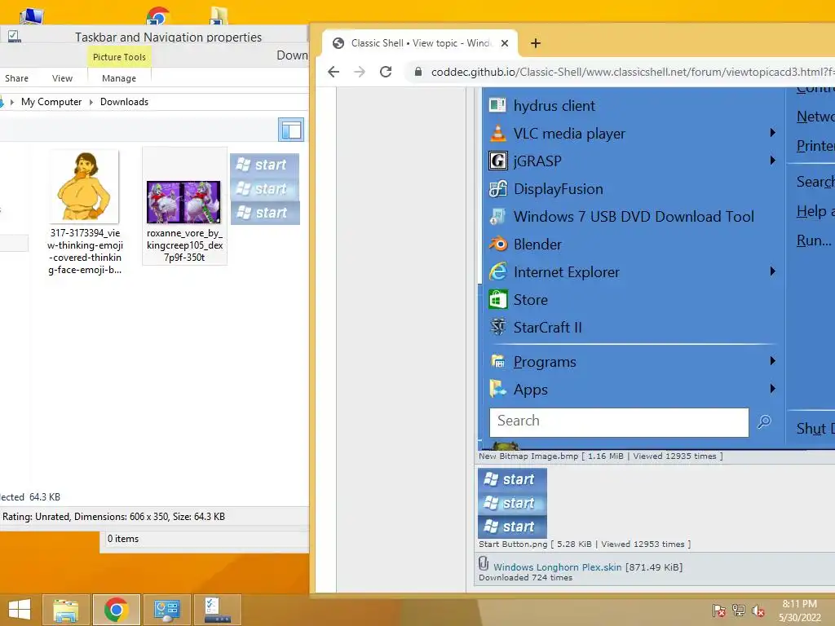Screen dimensions: 835x626
Task: Reload the Classic Shell page
Action: click(x=386, y=72)
